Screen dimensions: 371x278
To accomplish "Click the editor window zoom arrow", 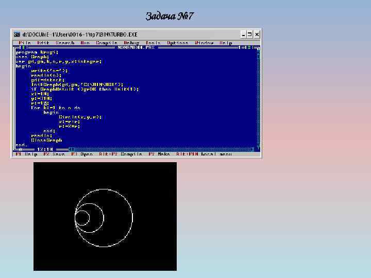I will point(249,47).
